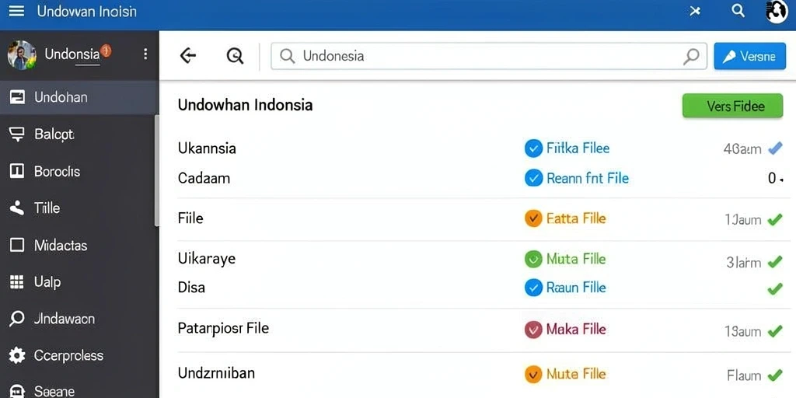Go back with the left arrow icon
Viewport: 796px width, 398px height.
click(188, 55)
